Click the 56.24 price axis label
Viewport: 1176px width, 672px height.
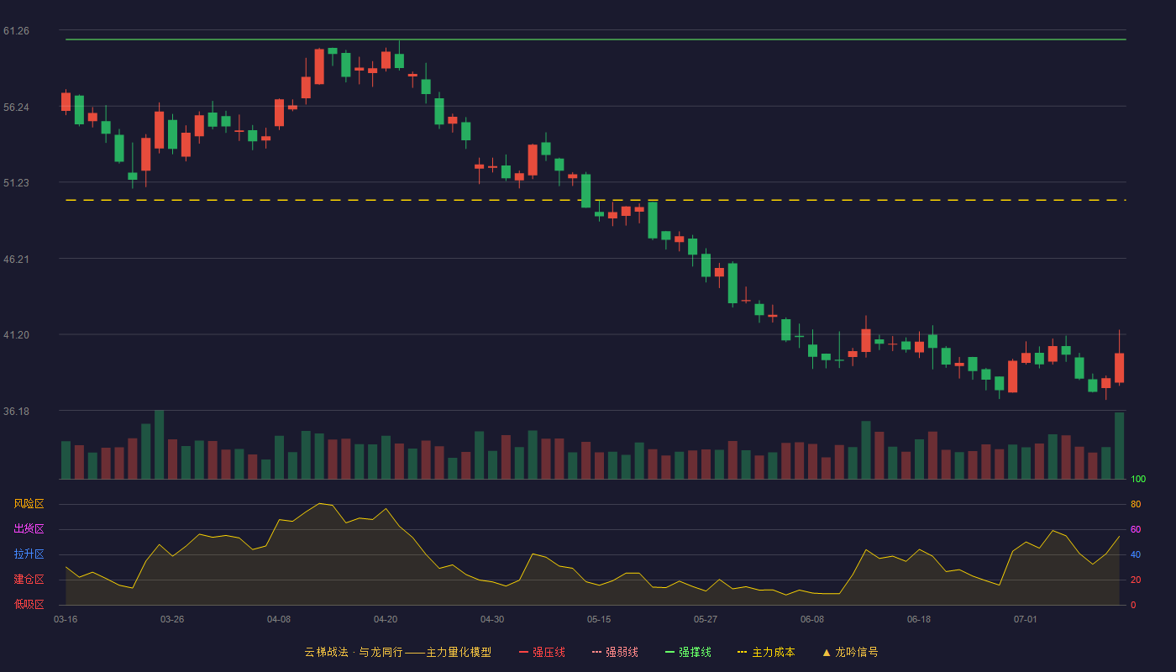[17, 107]
